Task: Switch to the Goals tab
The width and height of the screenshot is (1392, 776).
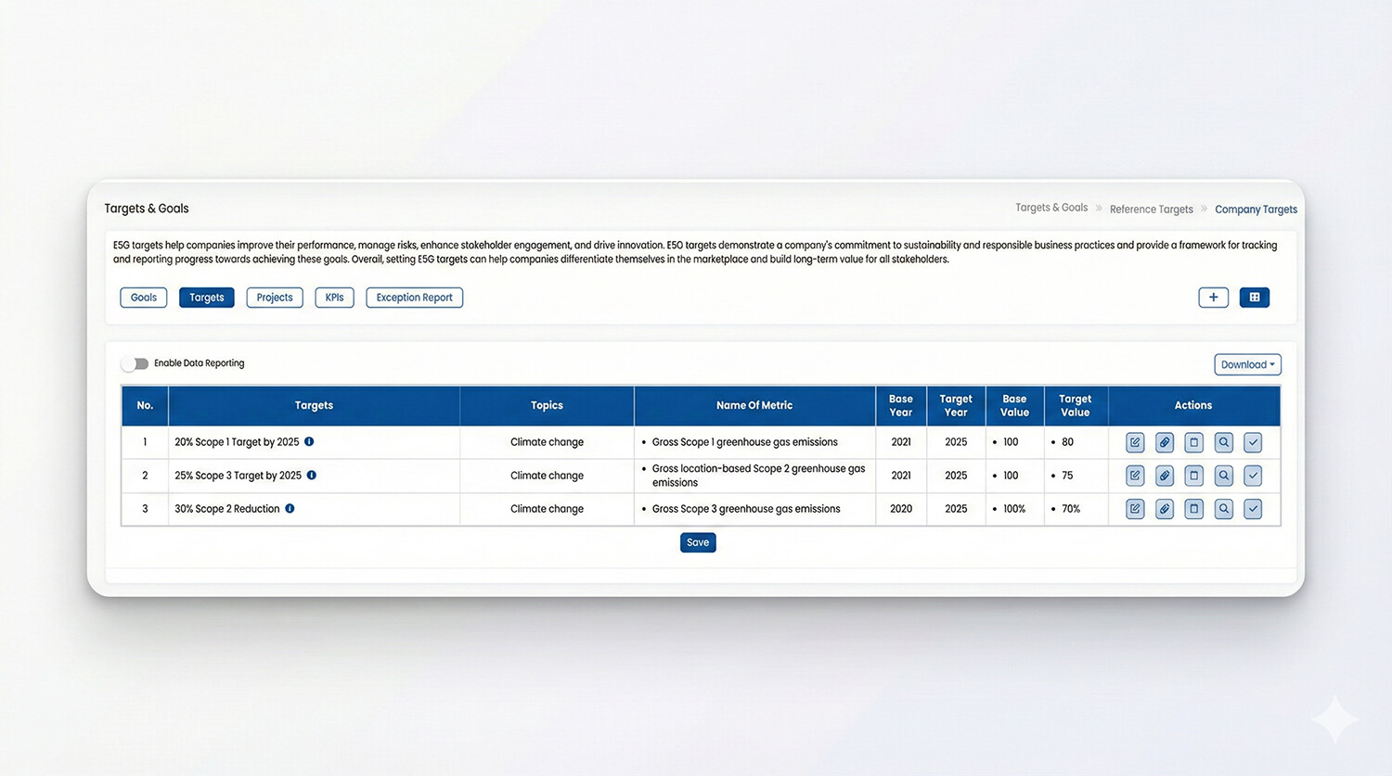Action: [x=144, y=298]
